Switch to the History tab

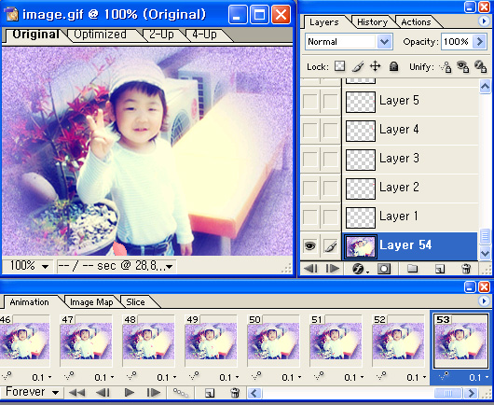tap(373, 22)
